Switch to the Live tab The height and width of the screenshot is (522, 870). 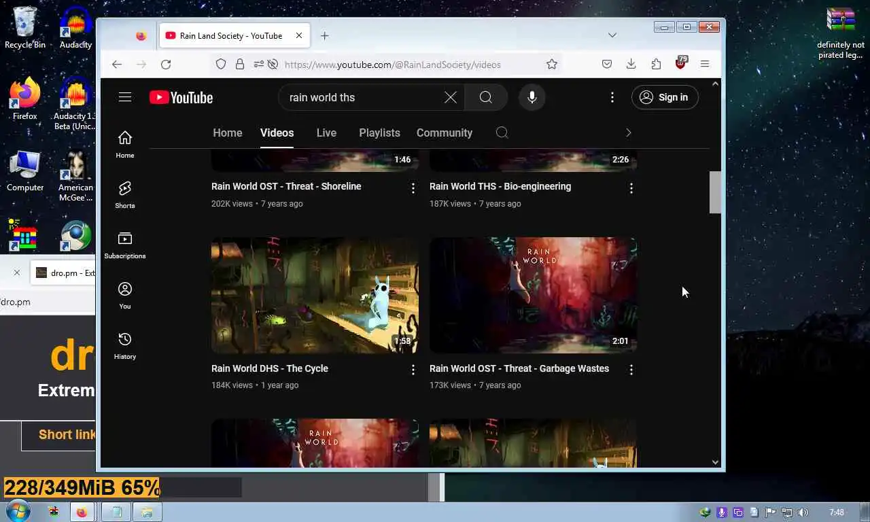326,133
